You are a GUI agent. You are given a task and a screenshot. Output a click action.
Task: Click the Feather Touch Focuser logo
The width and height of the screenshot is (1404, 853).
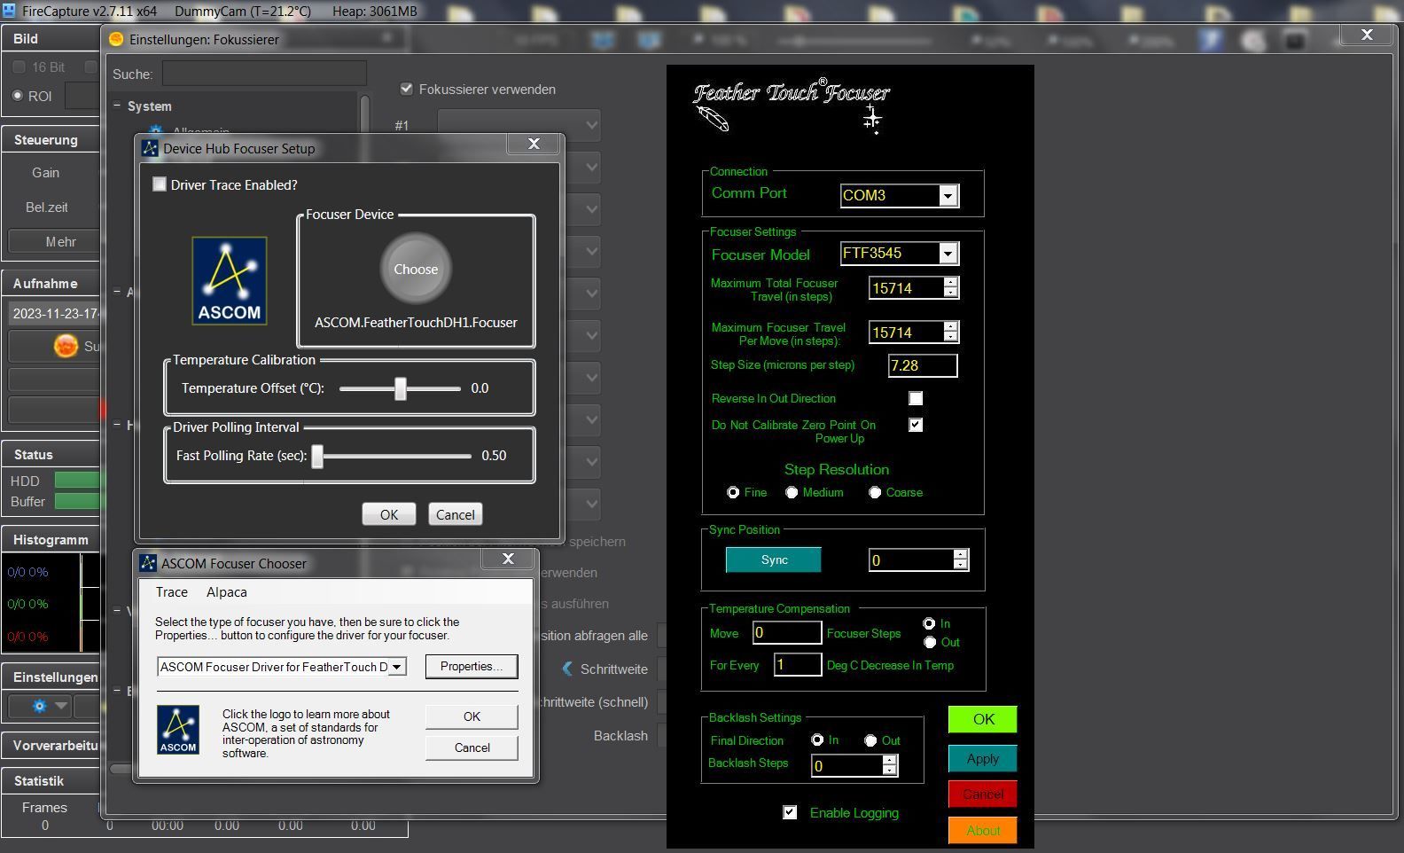pos(791,105)
